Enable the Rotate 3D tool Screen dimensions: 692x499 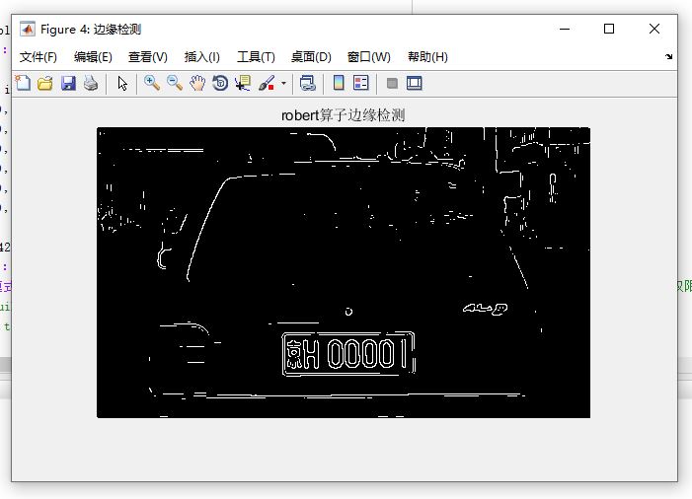click(220, 83)
